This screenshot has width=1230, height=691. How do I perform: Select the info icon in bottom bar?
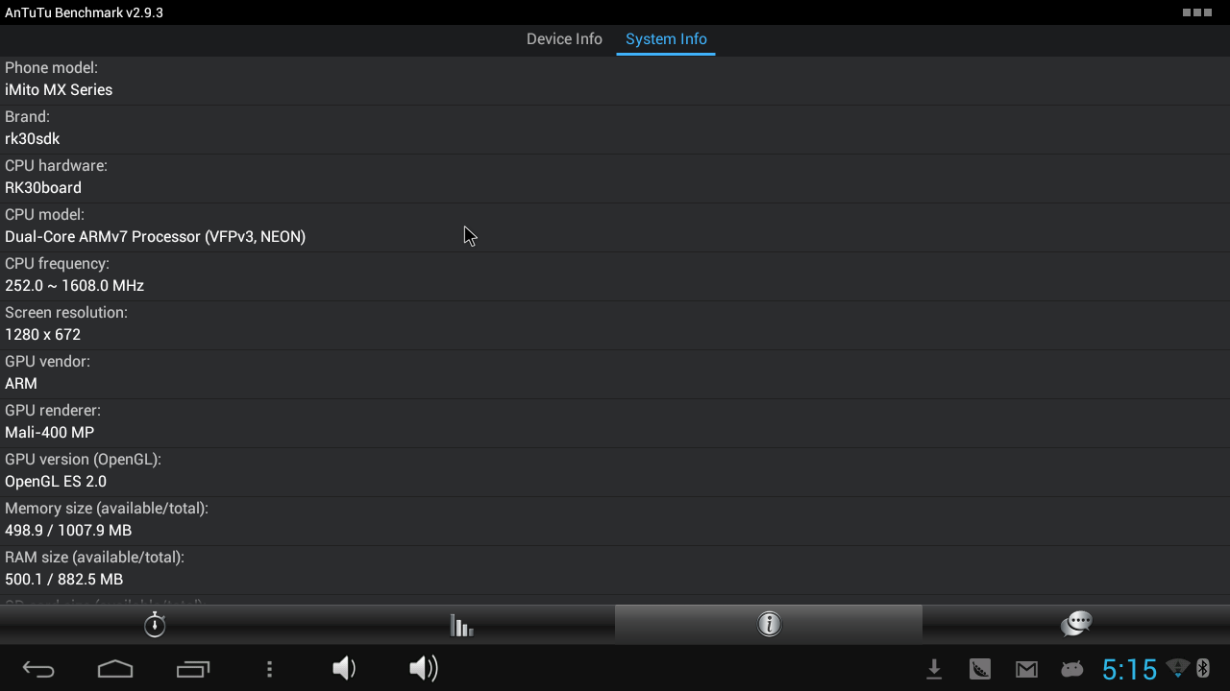(769, 625)
